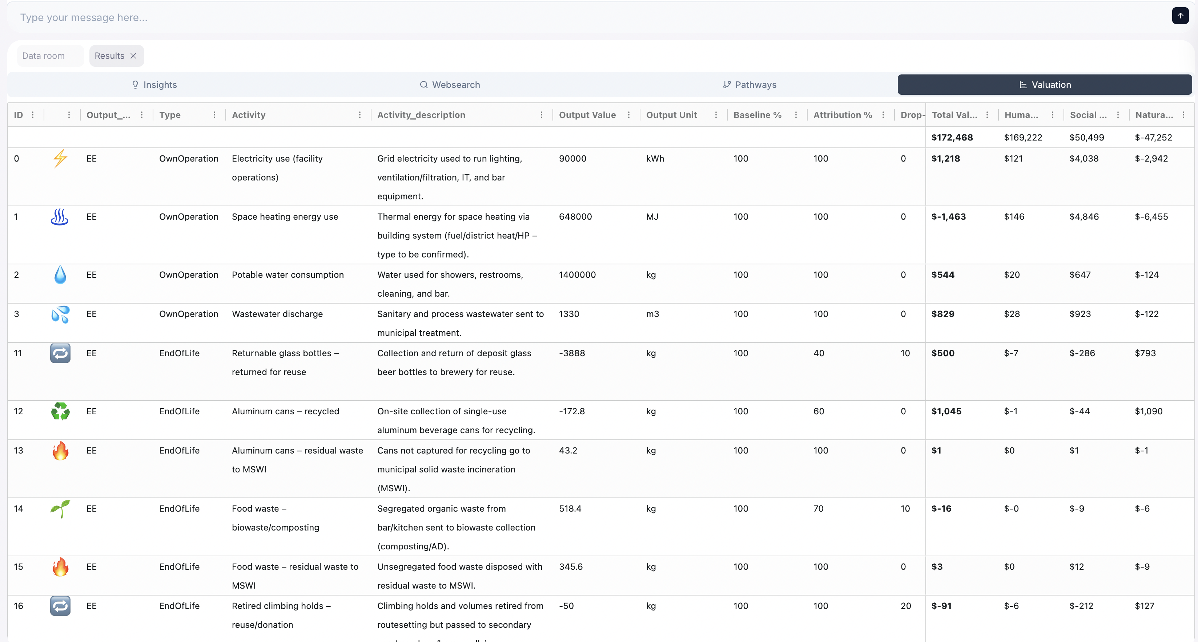
Task: Select the Data room tab
Action: (x=44, y=56)
